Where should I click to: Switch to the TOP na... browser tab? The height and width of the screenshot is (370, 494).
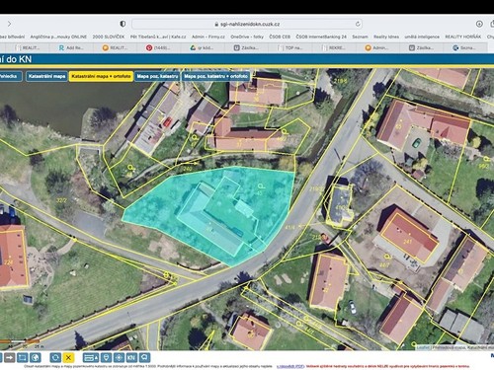click(x=289, y=47)
